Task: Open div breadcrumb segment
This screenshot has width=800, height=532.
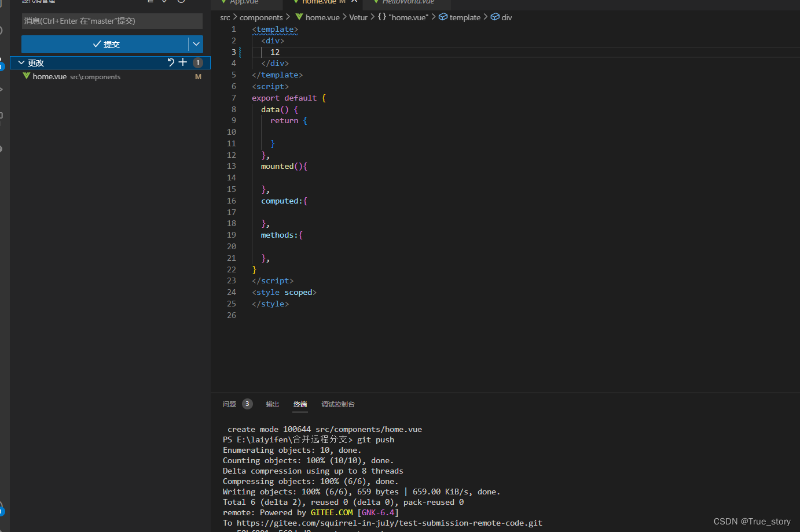Action: tap(507, 17)
